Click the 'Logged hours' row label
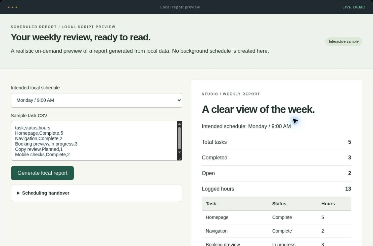Viewport: 373px width, 246px height. pyautogui.click(x=218, y=189)
